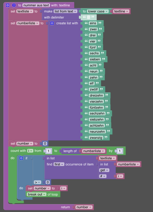Viewport: 153px width, 212px height.
Task: Edit the text value 'fünf'
Action: coord(93,47)
